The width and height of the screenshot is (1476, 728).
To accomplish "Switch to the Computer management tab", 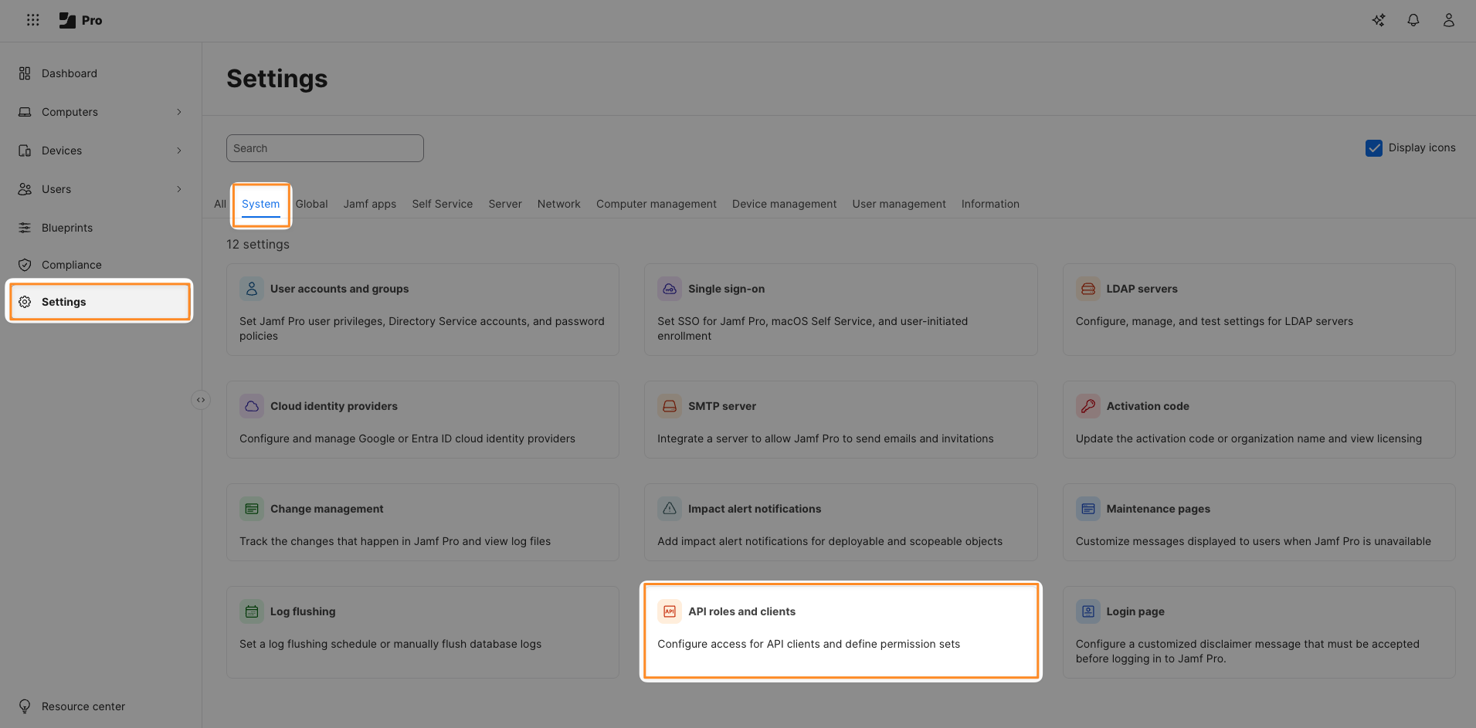I will [656, 204].
